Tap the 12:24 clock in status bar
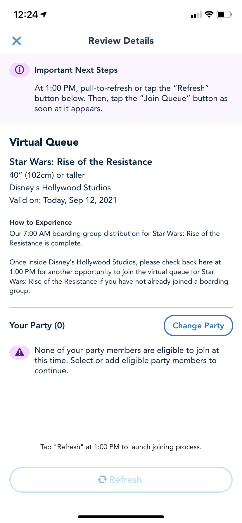The height and width of the screenshot is (523, 242). tap(26, 14)
